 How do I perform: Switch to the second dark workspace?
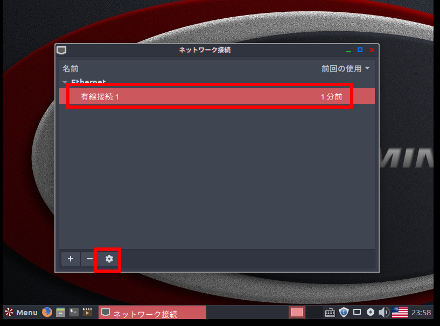click(x=314, y=312)
